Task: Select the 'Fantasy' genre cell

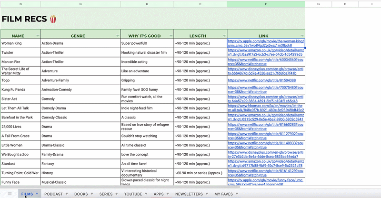Action: pos(80,164)
